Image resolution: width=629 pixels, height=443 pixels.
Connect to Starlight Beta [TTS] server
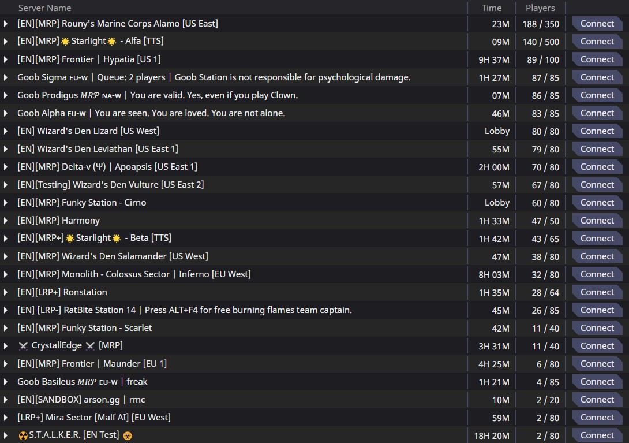click(x=597, y=239)
